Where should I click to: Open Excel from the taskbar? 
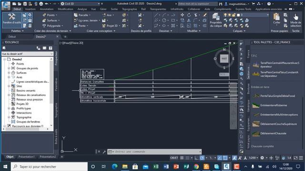pos(156,167)
